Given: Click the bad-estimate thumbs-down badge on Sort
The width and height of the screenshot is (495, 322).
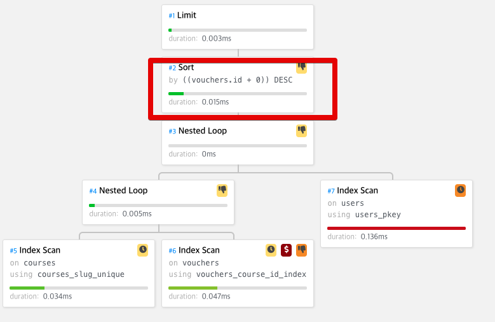Looking at the screenshot, I should click(x=301, y=66).
